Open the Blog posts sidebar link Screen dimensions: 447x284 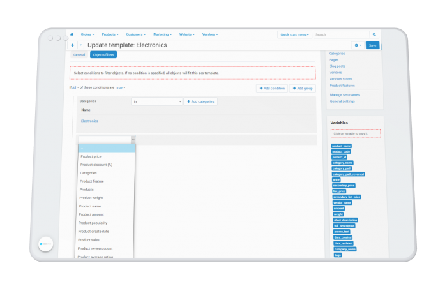337,66
